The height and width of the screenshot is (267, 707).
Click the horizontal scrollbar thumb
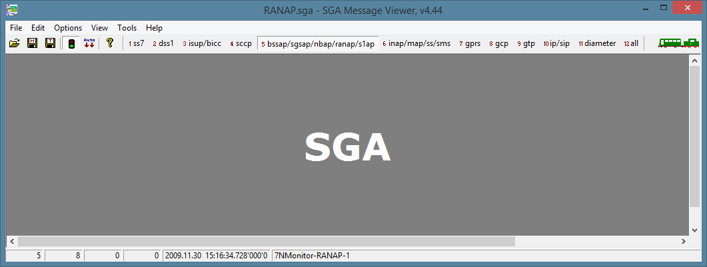click(266, 241)
